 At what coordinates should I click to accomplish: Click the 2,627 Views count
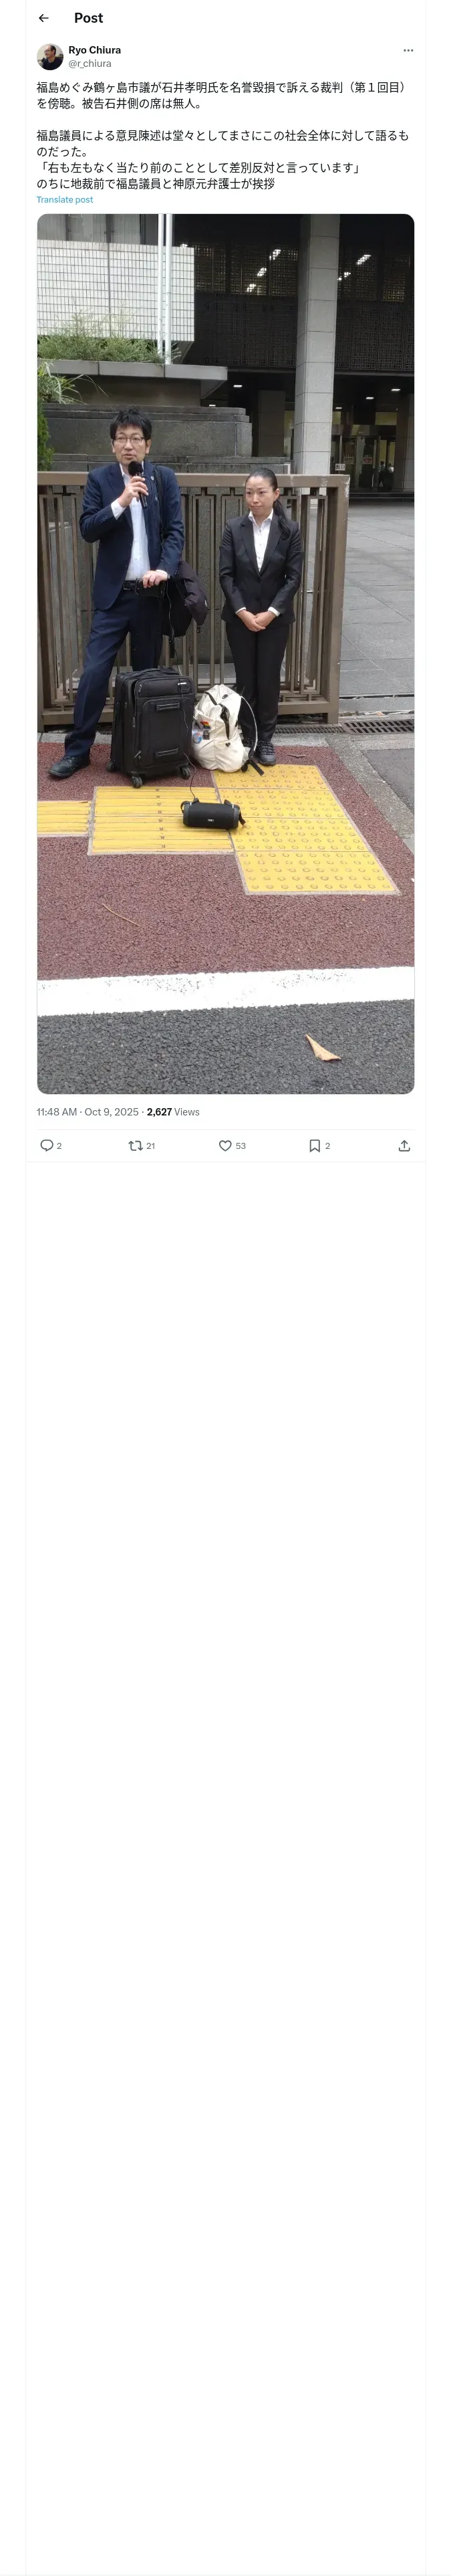(x=173, y=1112)
